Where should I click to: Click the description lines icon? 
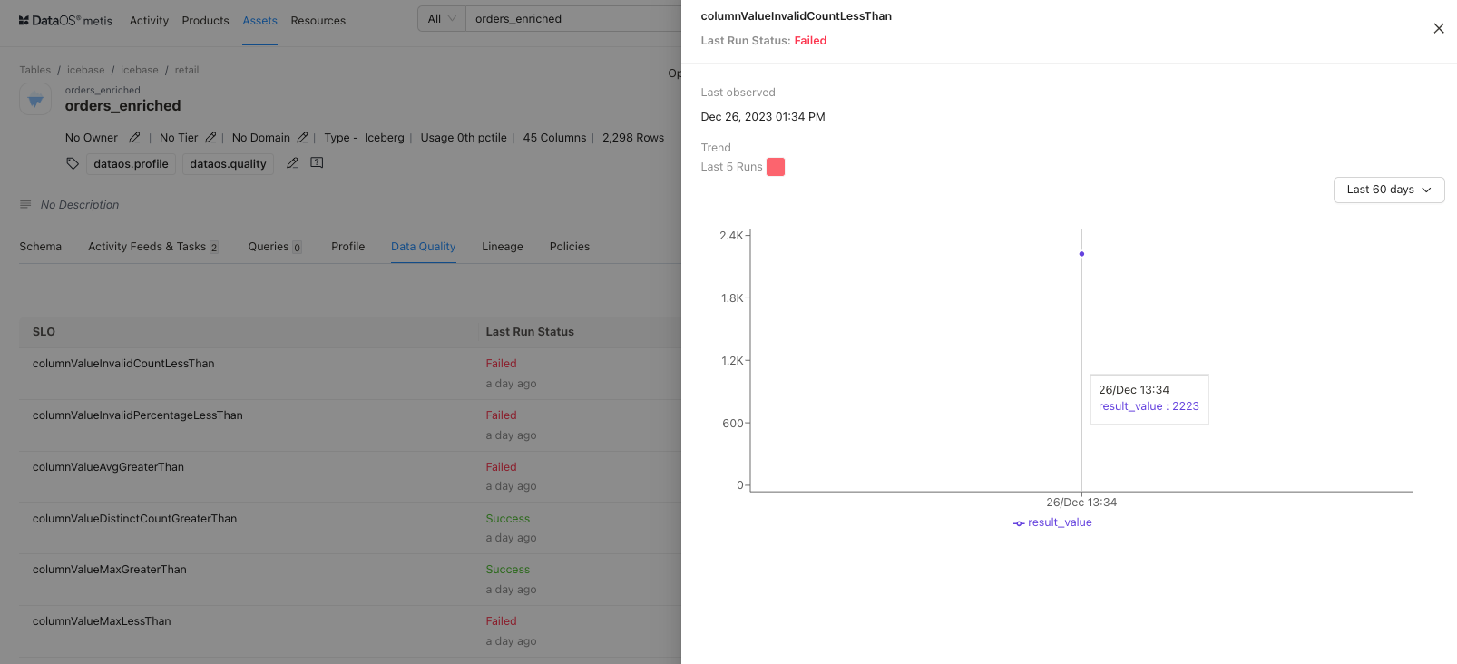pyautogui.click(x=25, y=204)
